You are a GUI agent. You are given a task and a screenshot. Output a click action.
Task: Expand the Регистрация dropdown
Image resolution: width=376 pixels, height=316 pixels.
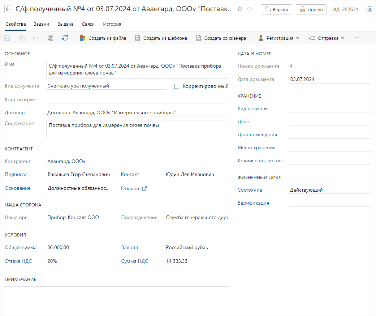[x=279, y=38]
